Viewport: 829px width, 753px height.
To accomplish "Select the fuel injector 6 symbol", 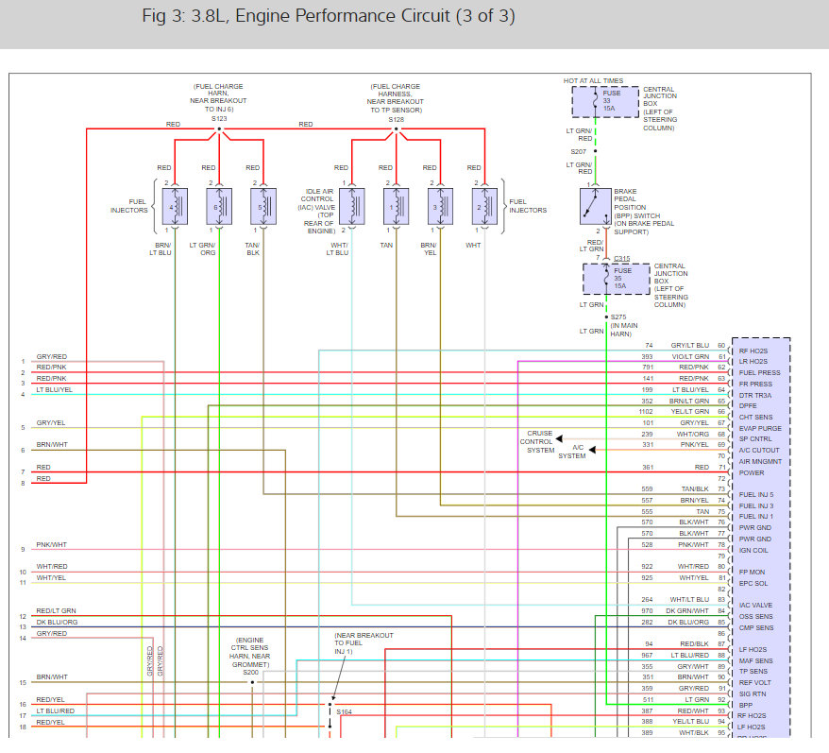I will coord(219,206).
